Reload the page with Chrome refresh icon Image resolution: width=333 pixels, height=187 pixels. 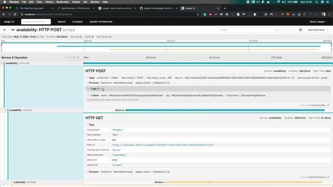click(x=15, y=15)
